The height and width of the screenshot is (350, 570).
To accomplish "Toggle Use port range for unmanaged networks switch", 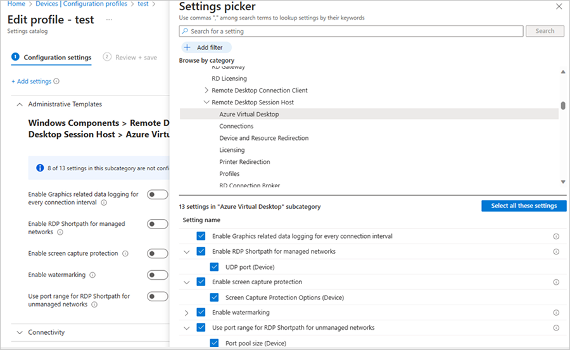I will (x=158, y=296).
